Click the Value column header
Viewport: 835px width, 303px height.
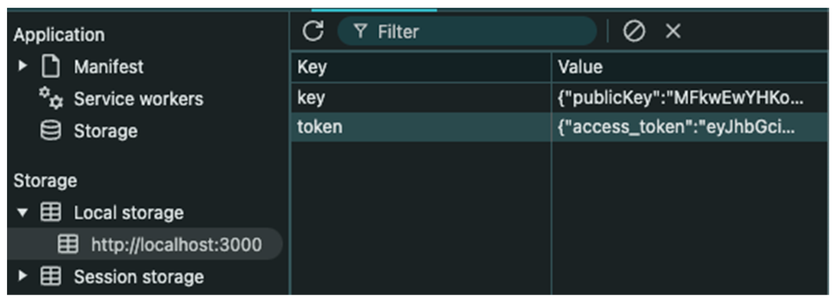(688, 67)
